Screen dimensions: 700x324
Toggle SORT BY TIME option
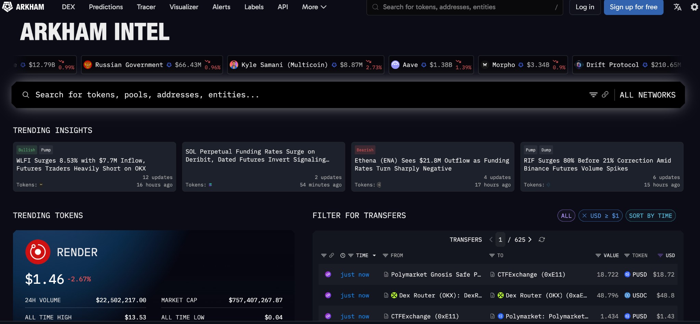point(650,216)
